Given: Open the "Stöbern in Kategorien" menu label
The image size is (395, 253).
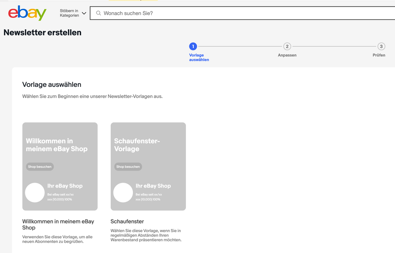Looking at the screenshot, I should point(69,13).
